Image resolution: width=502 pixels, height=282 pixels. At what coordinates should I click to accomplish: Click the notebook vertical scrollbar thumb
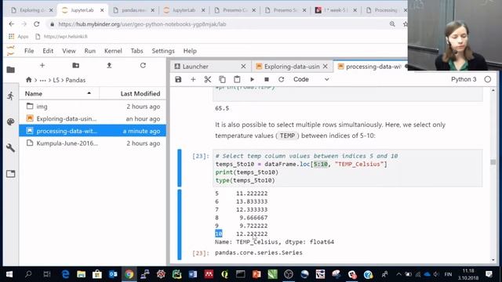point(493,162)
